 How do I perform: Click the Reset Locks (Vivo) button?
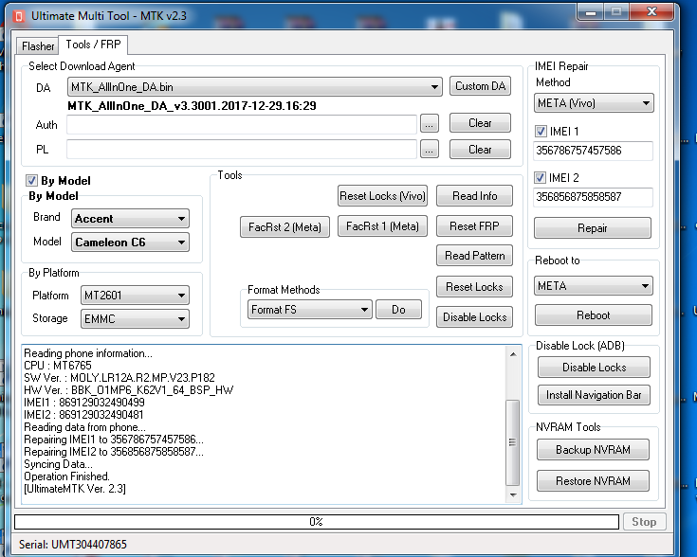pyautogui.click(x=382, y=196)
